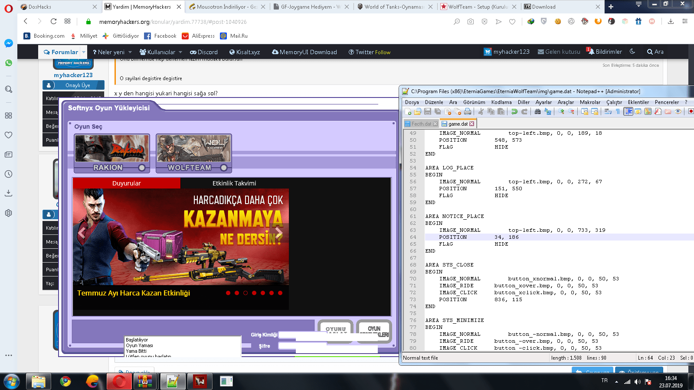
Task: Reload the MemoryHackers page
Action: (53, 21)
